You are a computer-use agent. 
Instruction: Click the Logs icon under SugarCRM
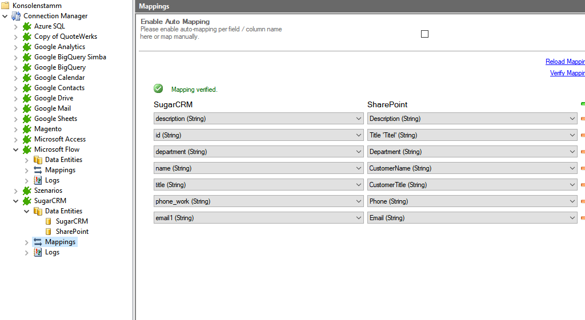38,252
